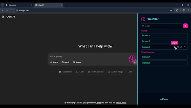The width and height of the screenshot is (191, 108).
Task: Switch to the ChatGPT tab
Action: click(49, 5)
